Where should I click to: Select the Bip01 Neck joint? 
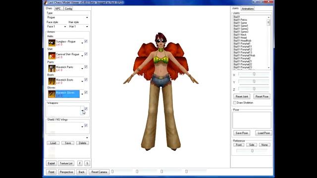click(x=240, y=35)
